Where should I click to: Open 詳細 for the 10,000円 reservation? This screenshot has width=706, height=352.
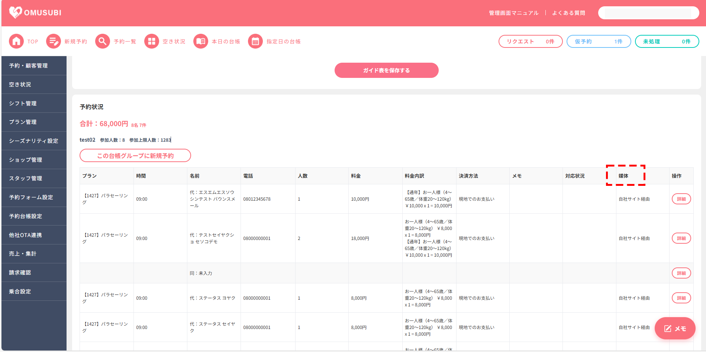tap(681, 199)
